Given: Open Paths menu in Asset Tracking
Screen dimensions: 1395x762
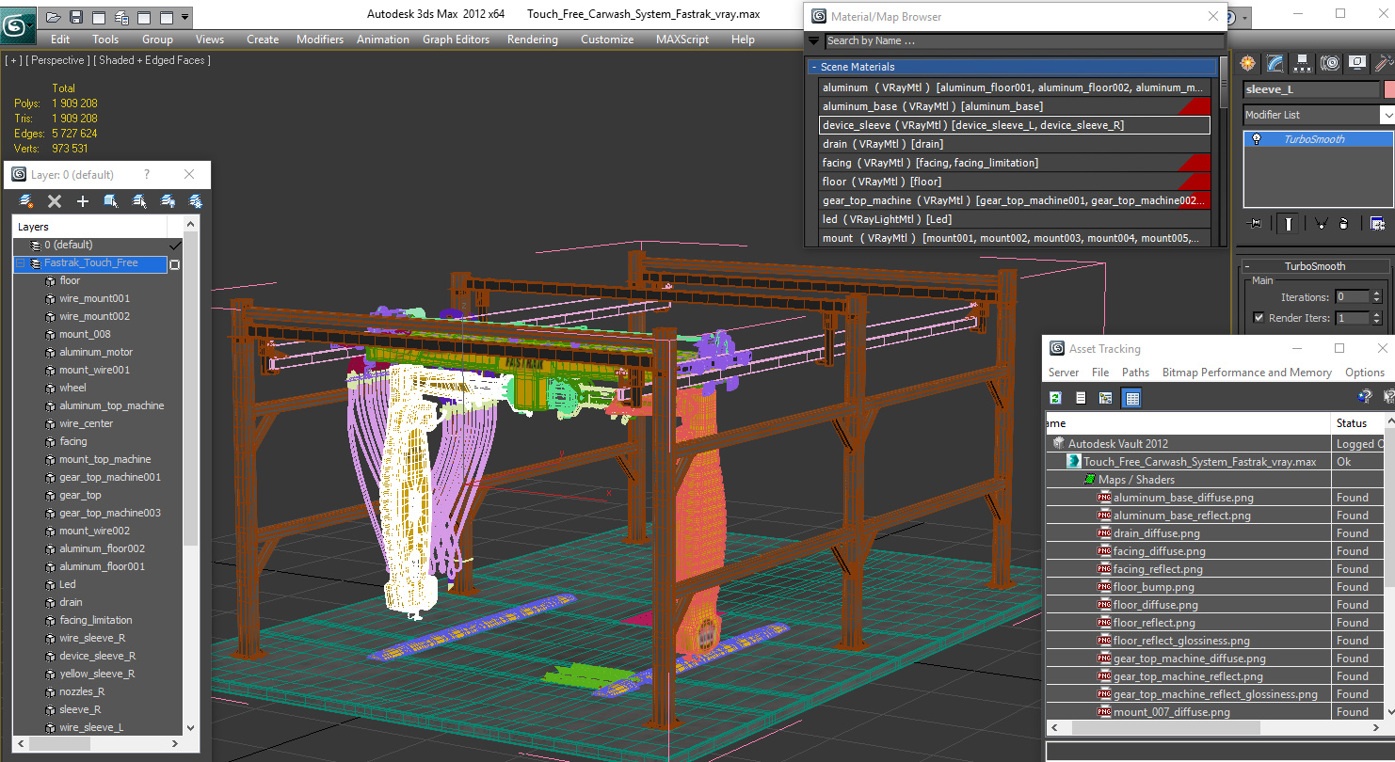Looking at the screenshot, I should pyautogui.click(x=1135, y=373).
